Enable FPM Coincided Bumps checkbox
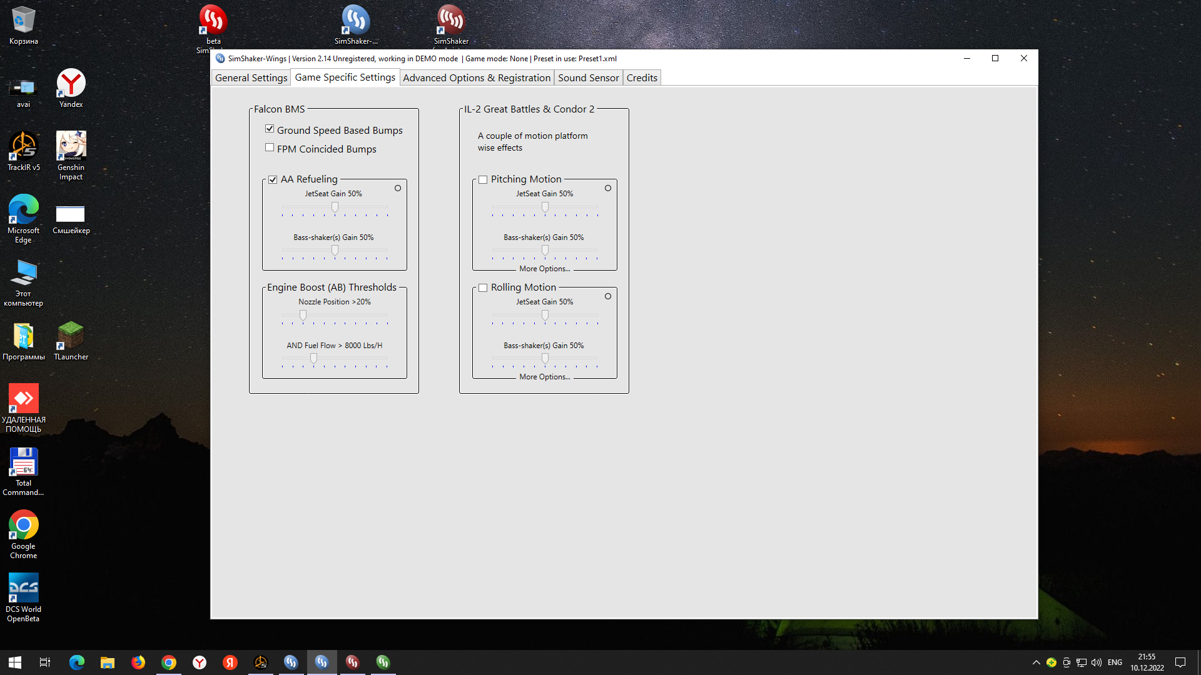This screenshot has width=1201, height=675. pos(270,147)
